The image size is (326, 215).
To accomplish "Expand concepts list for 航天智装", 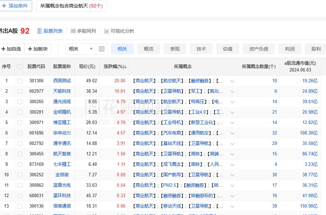I will tap(232, 154).
